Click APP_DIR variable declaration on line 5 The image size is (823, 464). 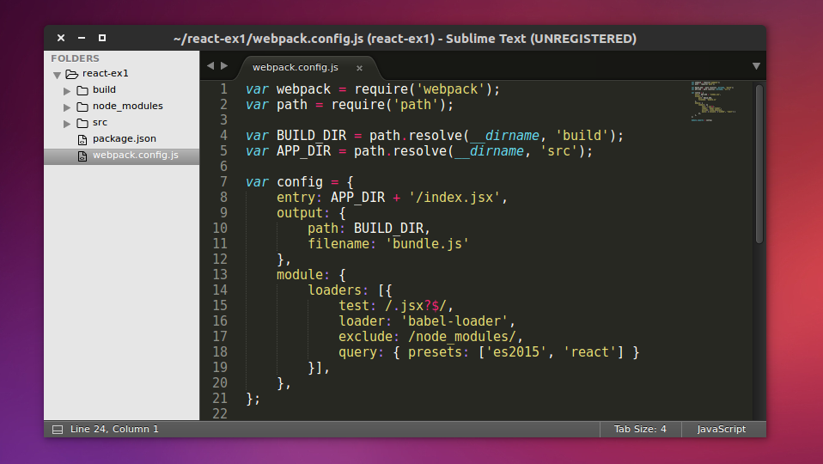[303, 151]
